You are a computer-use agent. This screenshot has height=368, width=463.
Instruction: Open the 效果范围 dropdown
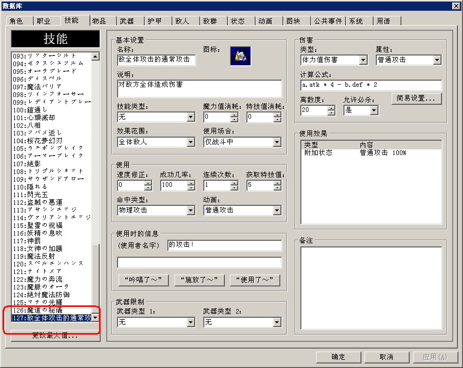pos(191,142)
